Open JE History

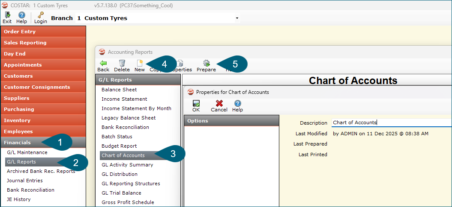19,199
